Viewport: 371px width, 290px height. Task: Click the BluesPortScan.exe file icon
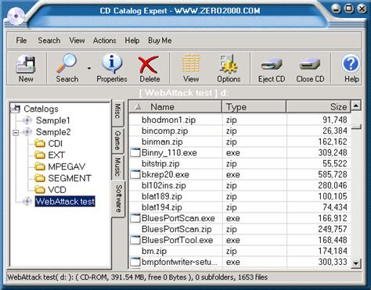[x=135, y=218]
